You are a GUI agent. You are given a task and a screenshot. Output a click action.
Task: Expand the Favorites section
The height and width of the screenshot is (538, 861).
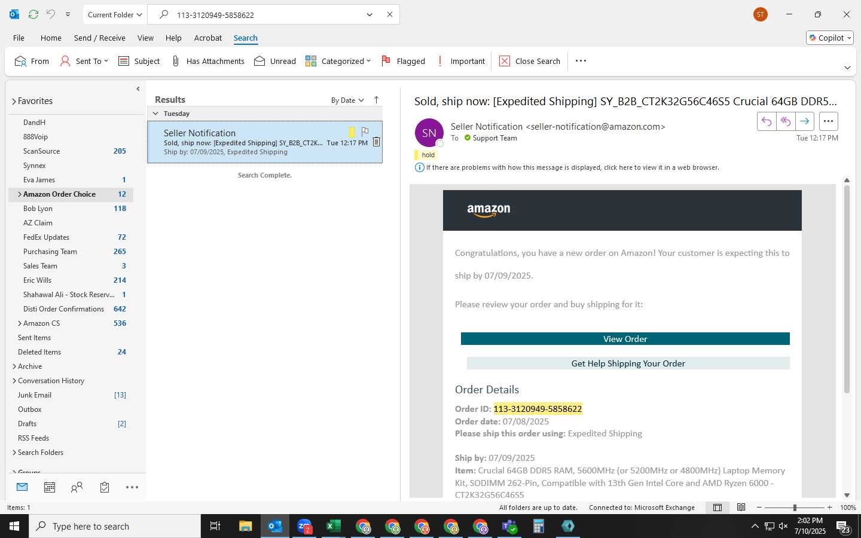(14, 102)
